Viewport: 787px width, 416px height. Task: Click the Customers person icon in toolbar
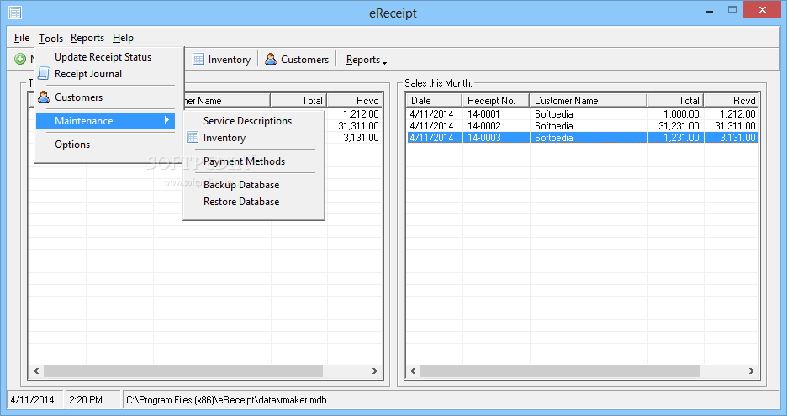[x=271, y=59]
